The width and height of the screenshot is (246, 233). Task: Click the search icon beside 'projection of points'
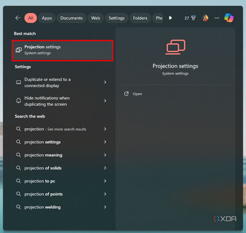tap(19, 194)
